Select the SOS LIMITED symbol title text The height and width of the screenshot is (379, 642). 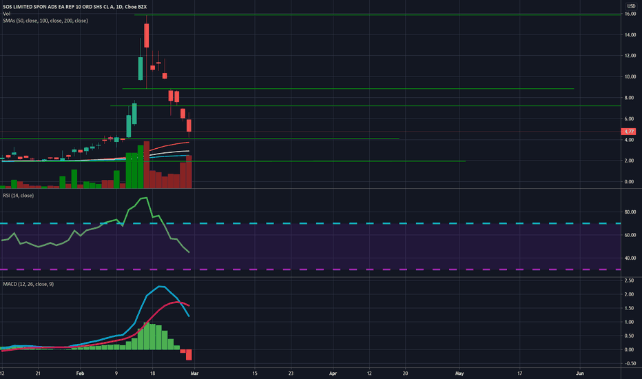[x=74, y=7]
